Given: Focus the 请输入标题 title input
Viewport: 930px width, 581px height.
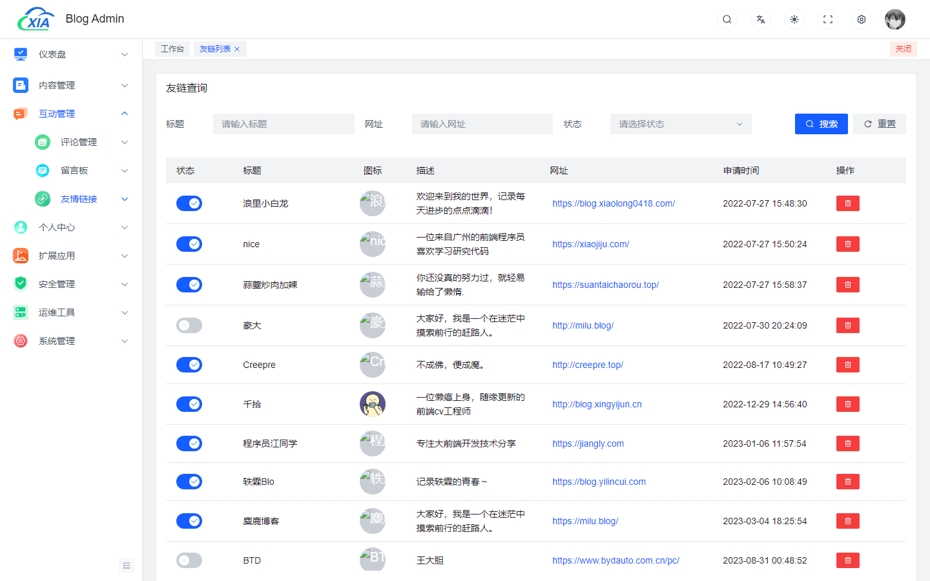Looking at the screenshot, I should tap(284, 124).
